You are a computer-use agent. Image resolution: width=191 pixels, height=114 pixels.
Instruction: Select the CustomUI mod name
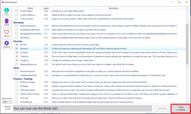24,56
